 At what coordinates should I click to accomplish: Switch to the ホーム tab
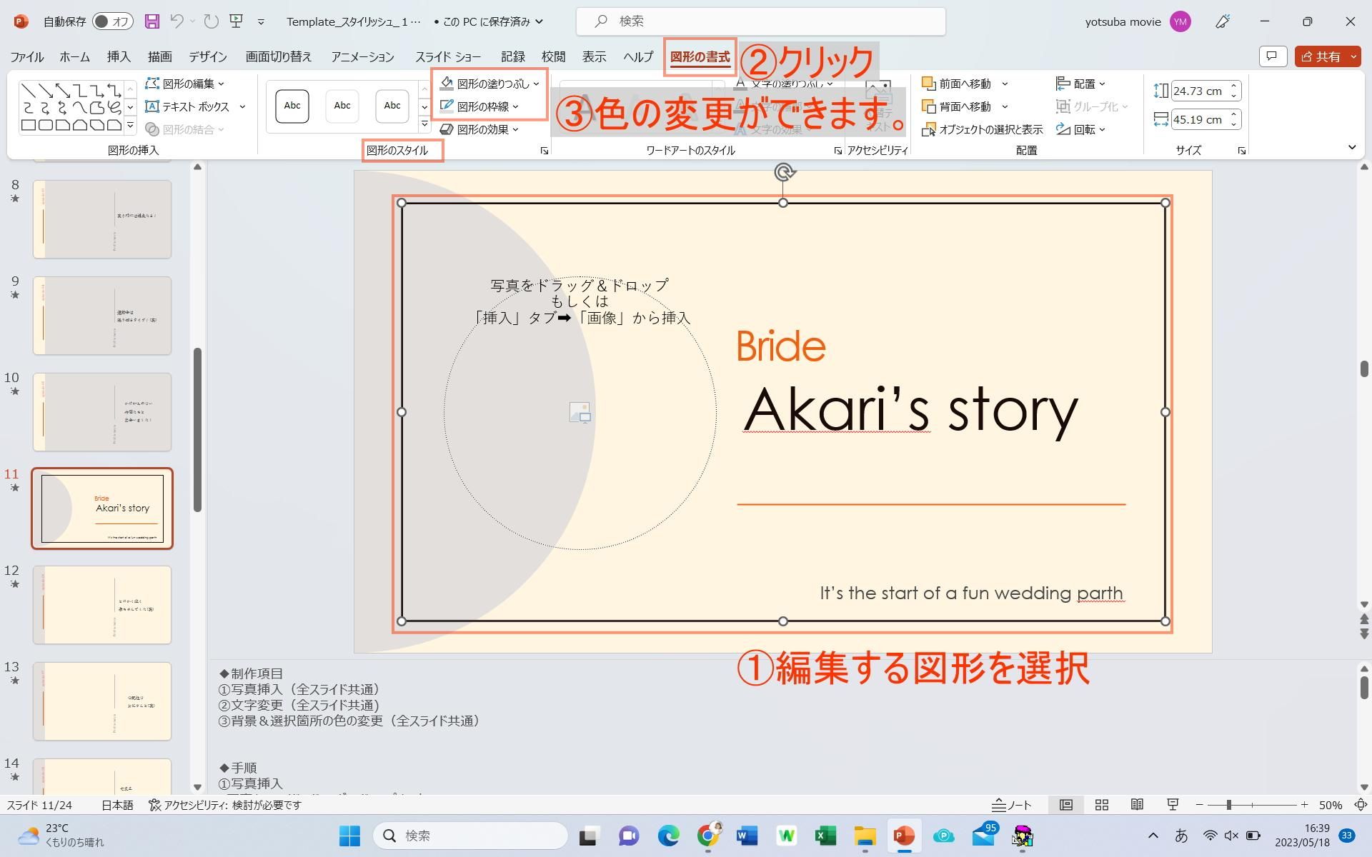point(74,57)
